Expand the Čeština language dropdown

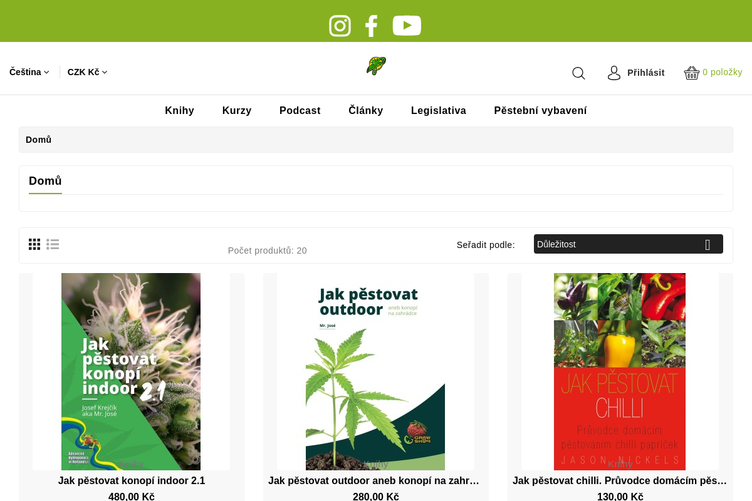29,72
